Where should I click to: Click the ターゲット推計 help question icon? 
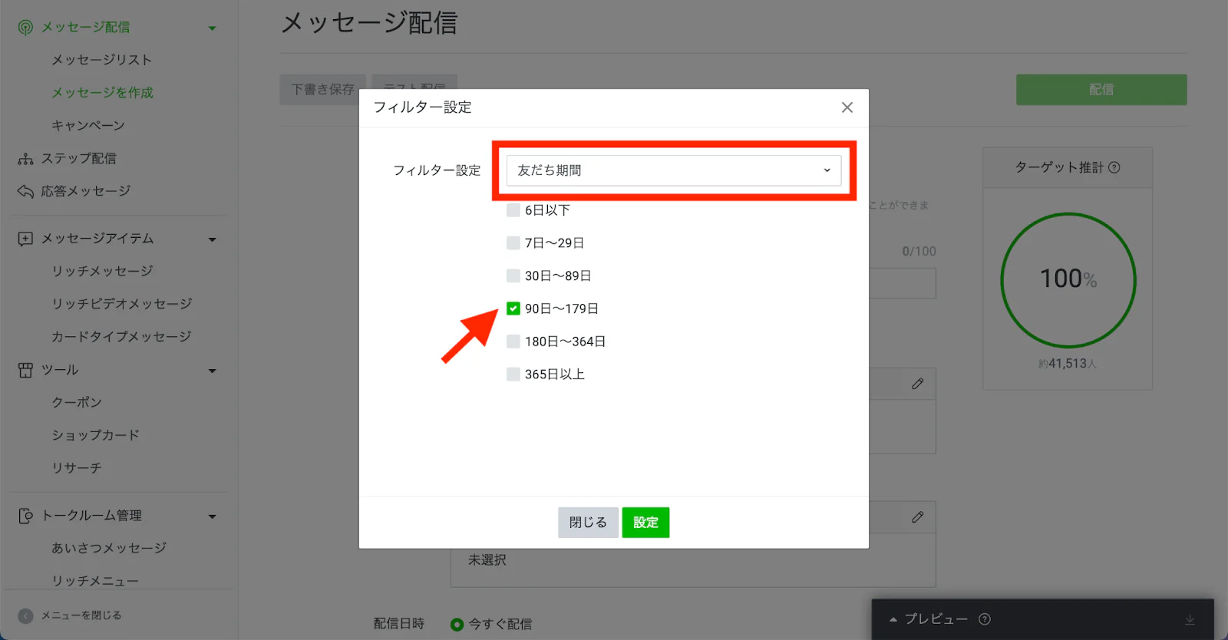[1114, 167]
